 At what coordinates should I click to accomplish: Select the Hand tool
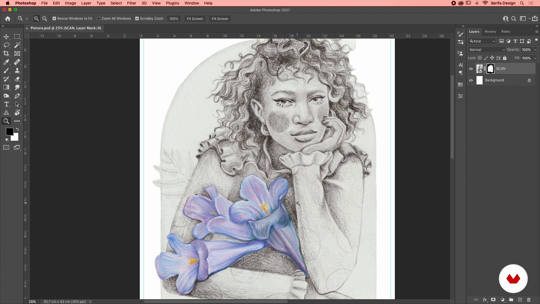[x=17, y=113]
